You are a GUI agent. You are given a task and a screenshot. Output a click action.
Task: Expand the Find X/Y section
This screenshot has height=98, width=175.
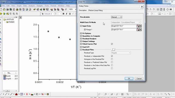(x=81, y=47)
